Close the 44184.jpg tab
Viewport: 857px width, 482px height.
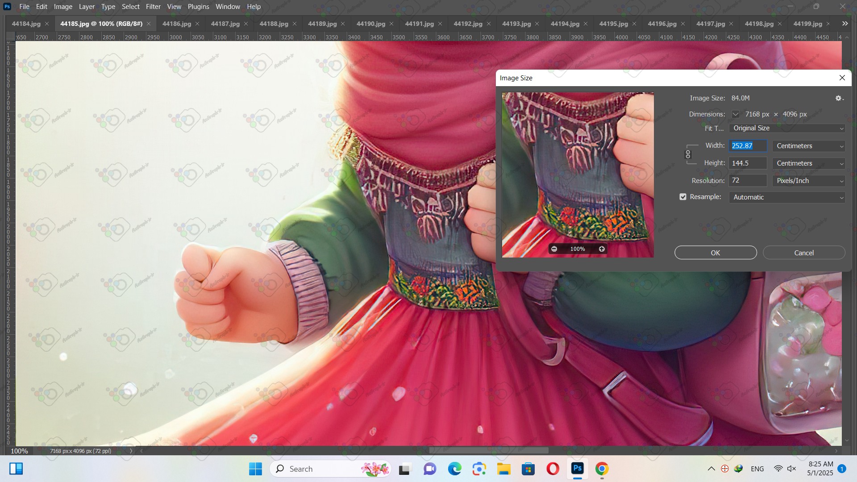click(x=47, y=24)
